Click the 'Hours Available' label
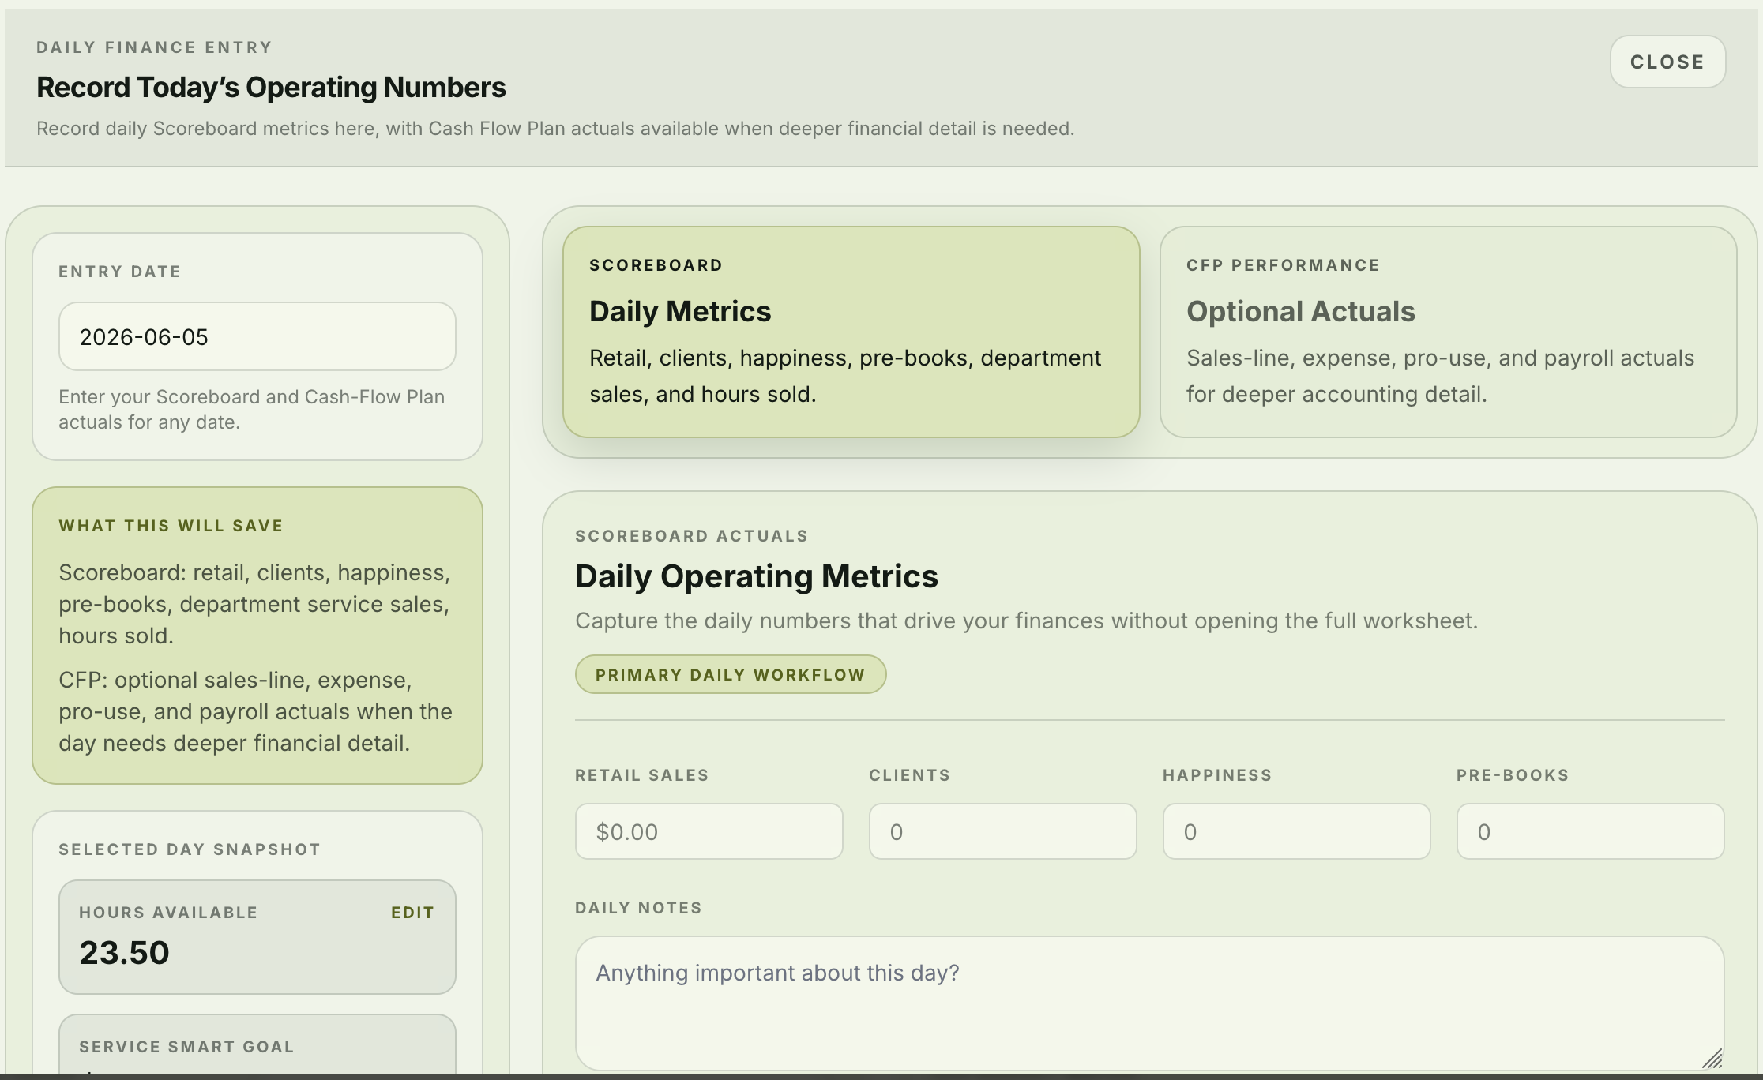 [x=168, y=913]
